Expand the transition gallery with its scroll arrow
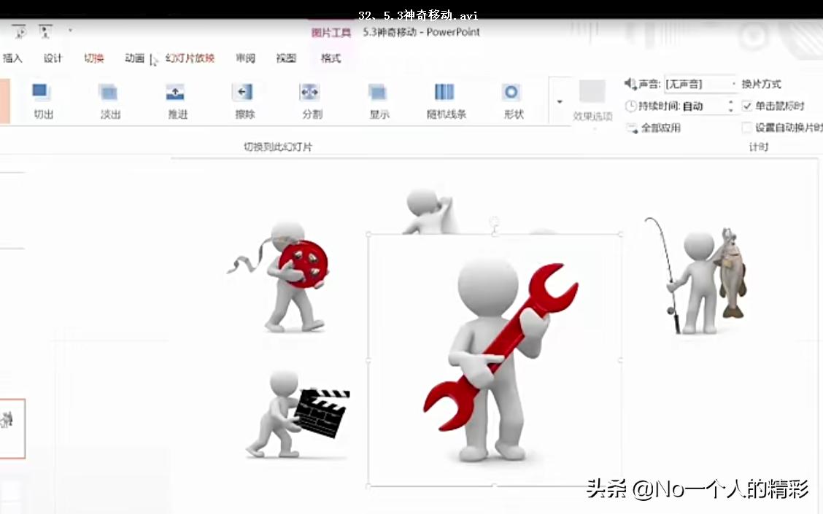Viewport: 823px width, 514px height. pos(559,102)
